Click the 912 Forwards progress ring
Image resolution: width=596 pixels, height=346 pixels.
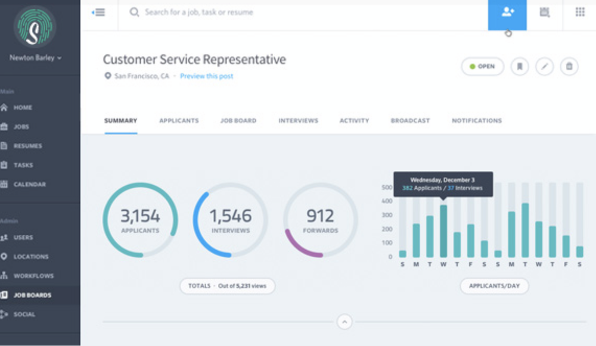321,220
